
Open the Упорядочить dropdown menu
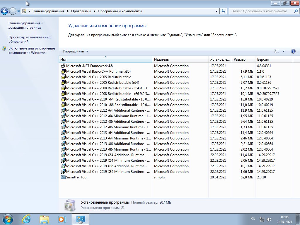pos(75,51)
